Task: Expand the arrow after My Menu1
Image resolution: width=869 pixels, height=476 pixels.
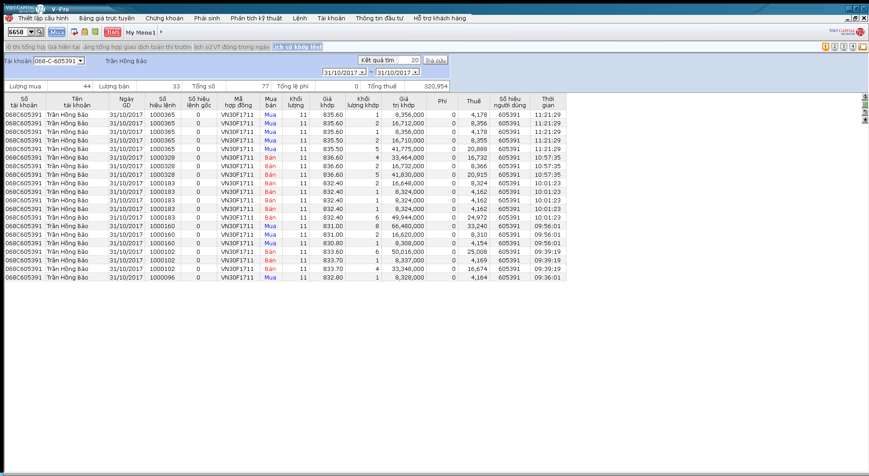Action: [161, 32]
